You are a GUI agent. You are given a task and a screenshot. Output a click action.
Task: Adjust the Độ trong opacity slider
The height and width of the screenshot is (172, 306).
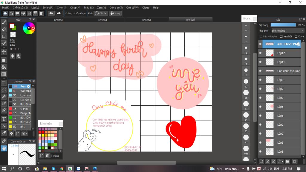(x=283, y=25)
